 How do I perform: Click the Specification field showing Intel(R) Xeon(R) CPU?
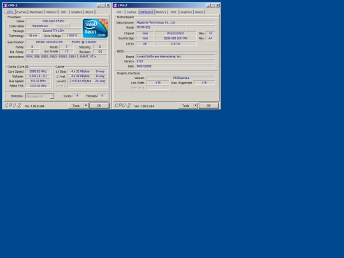tap(66, 42)
